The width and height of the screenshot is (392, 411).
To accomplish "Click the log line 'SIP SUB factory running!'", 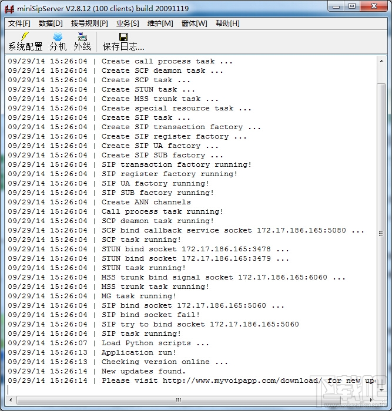I will point(158,193).
